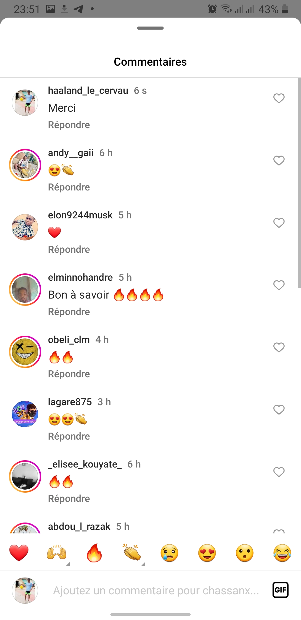Expand skin tones for clapping hands emoji

point(143,564)
